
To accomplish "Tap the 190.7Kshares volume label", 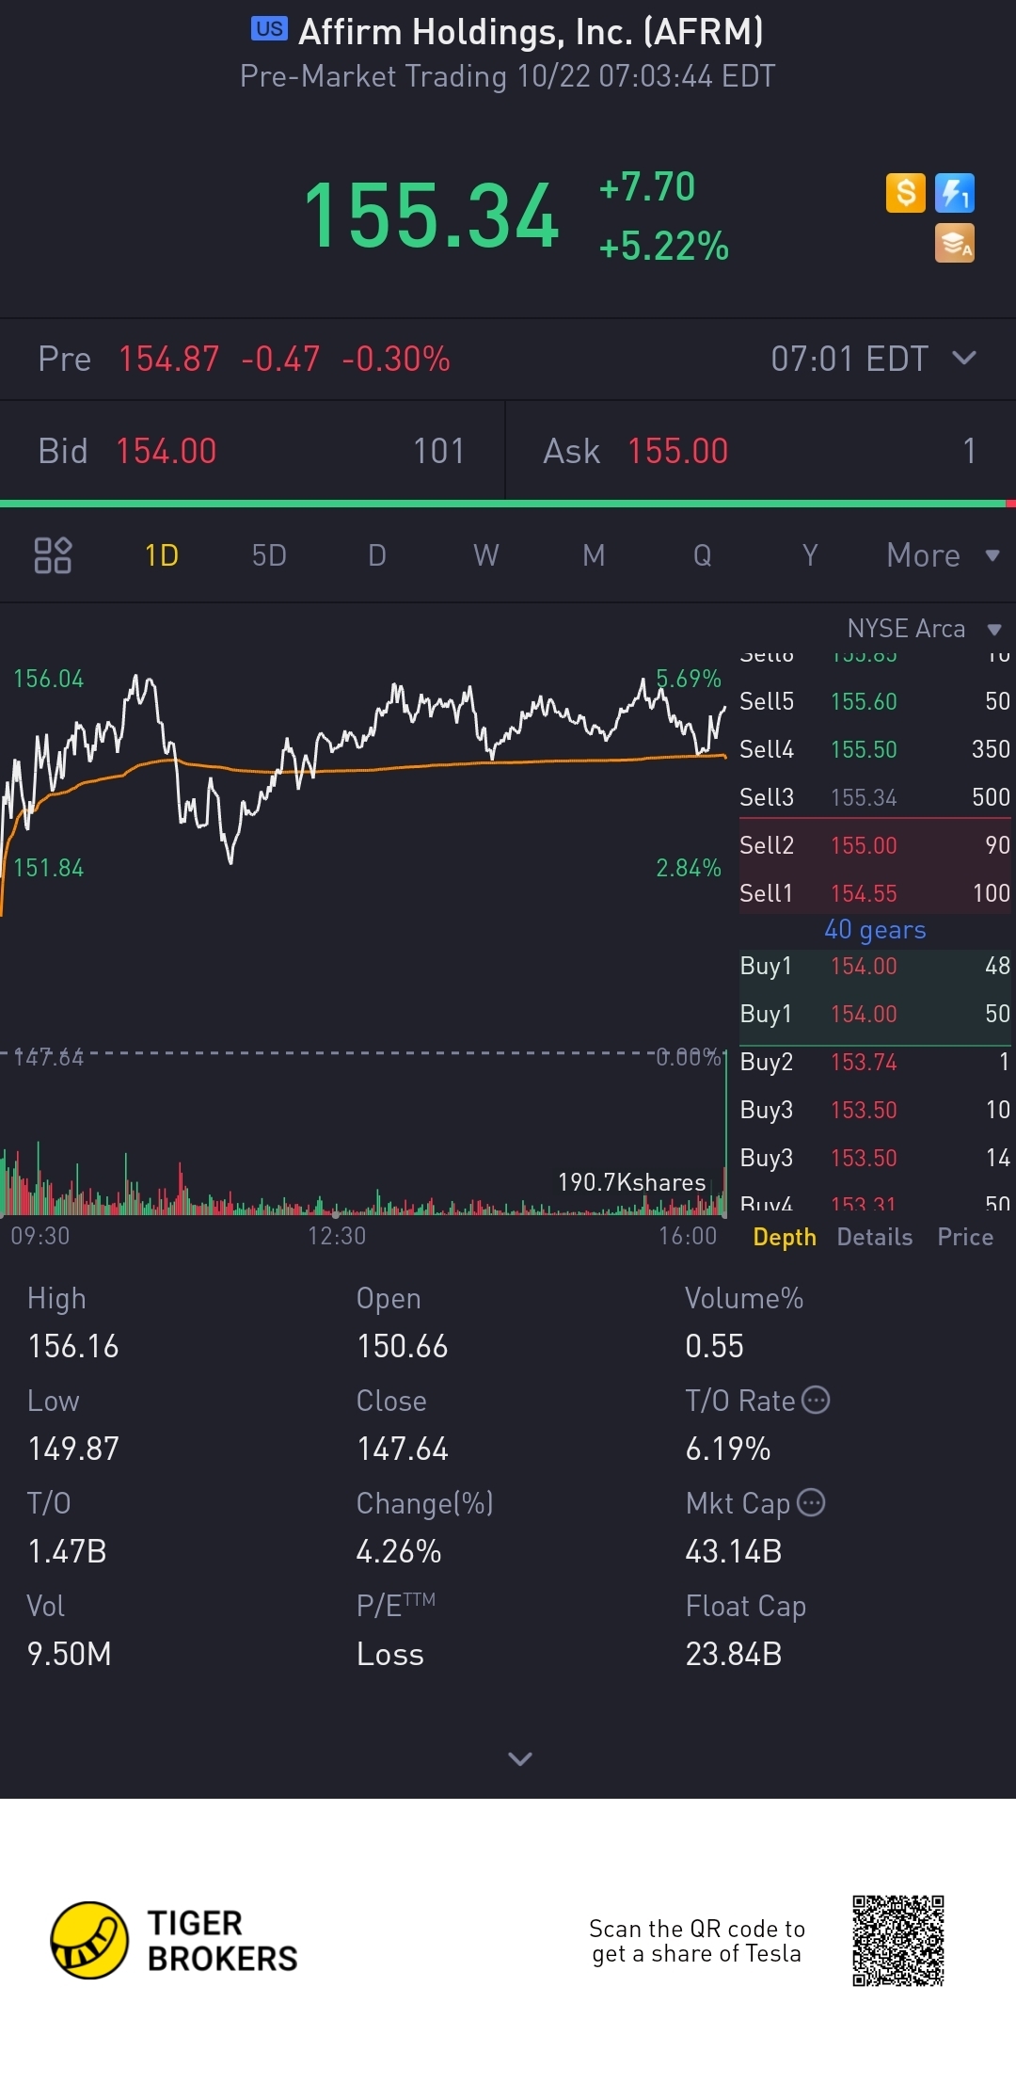I will pos(631,1182).
